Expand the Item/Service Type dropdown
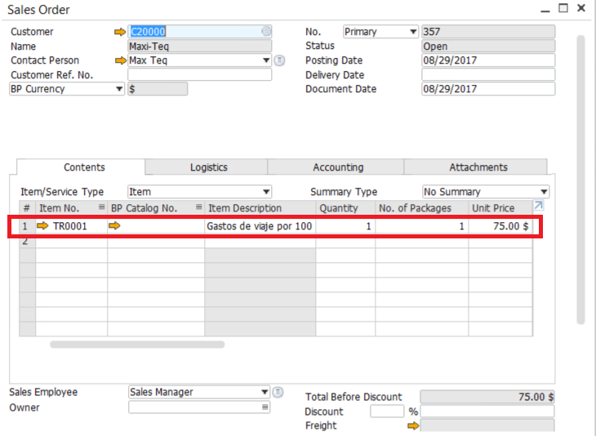 click(x=266, y=192)
